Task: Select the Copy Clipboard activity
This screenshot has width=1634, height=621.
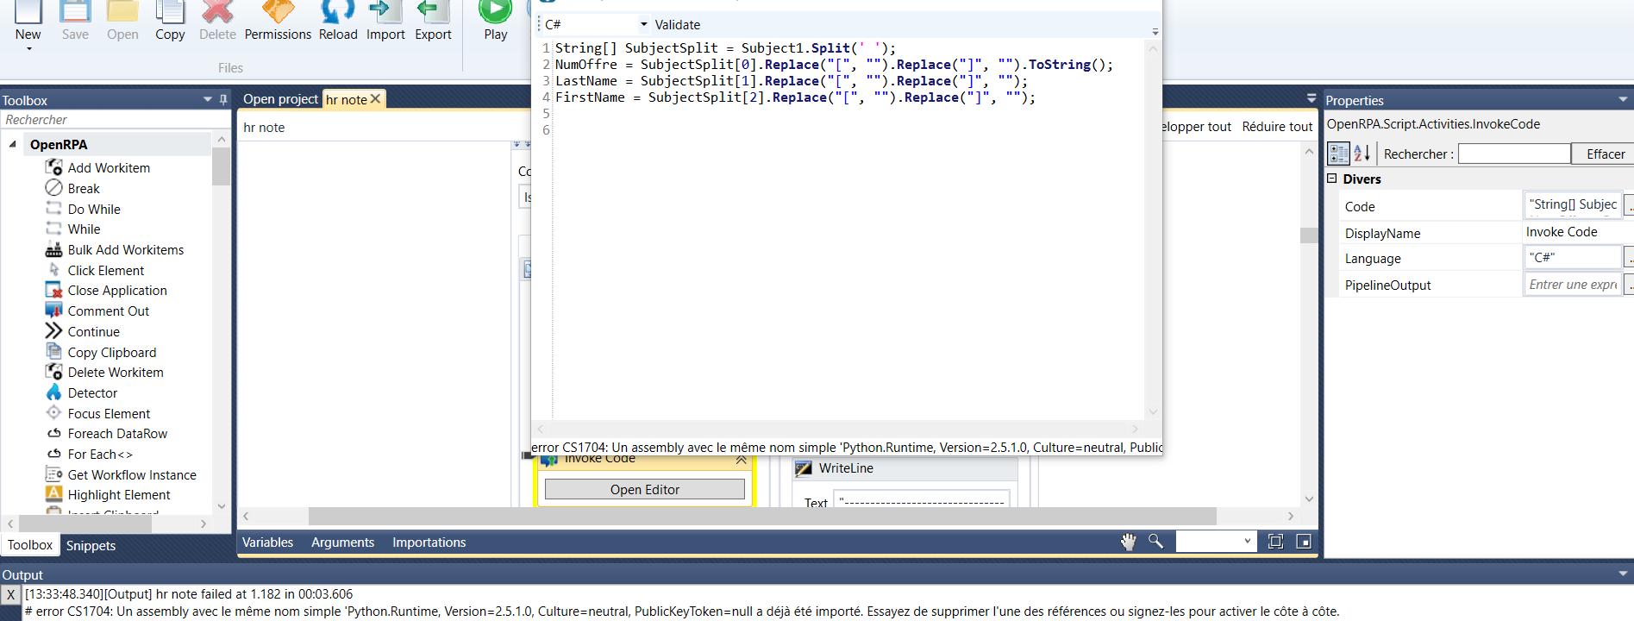Action: [x=112, y=352]
